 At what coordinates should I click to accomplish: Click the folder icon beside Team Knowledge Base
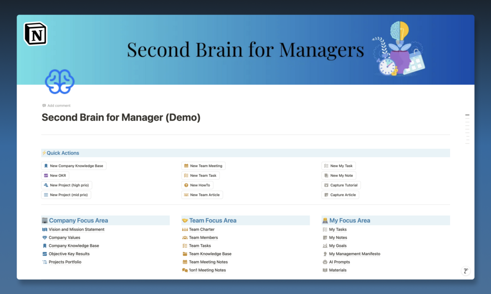pos(185,254)
